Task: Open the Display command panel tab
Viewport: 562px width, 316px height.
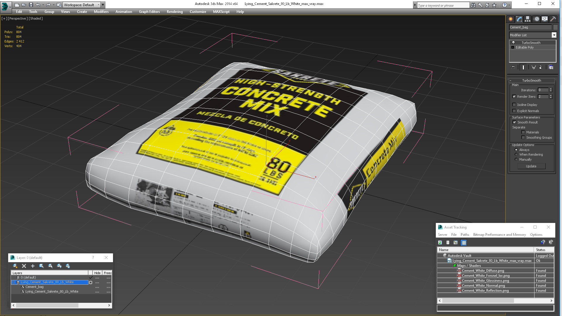Action: pos(545,19)
